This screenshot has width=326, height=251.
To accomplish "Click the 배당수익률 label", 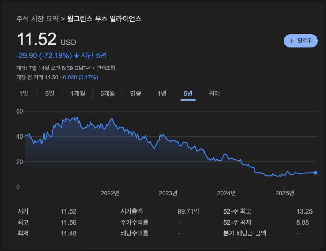I will pos(134,233).
